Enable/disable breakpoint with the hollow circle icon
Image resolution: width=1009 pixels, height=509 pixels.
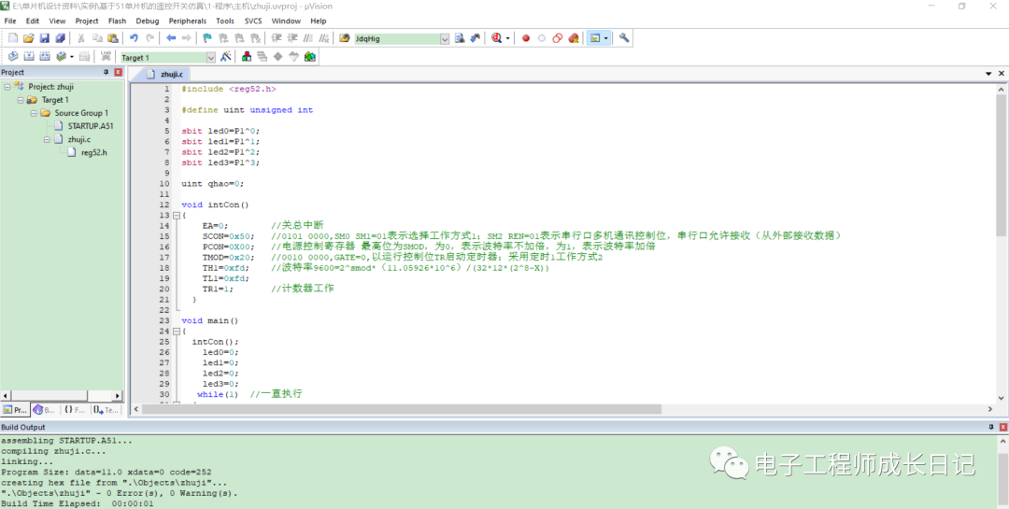pyautogui.click(x=542, y=38)
